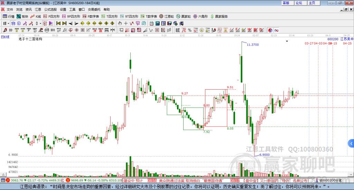Click the 论坛 forum button
This screenshot has height=190, width=354.
[301, 3]
